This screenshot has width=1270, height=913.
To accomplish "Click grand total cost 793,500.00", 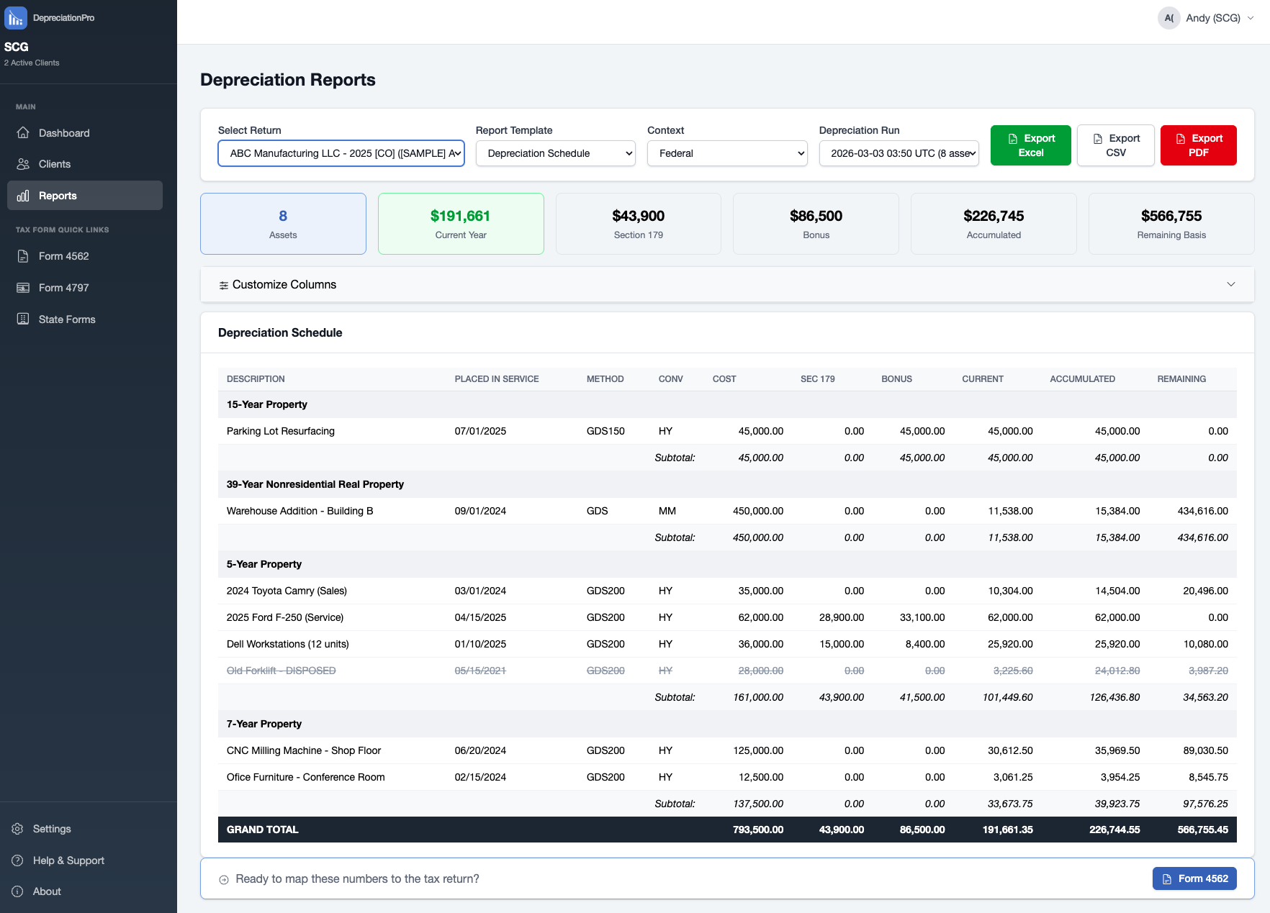I will click(758, 830).
